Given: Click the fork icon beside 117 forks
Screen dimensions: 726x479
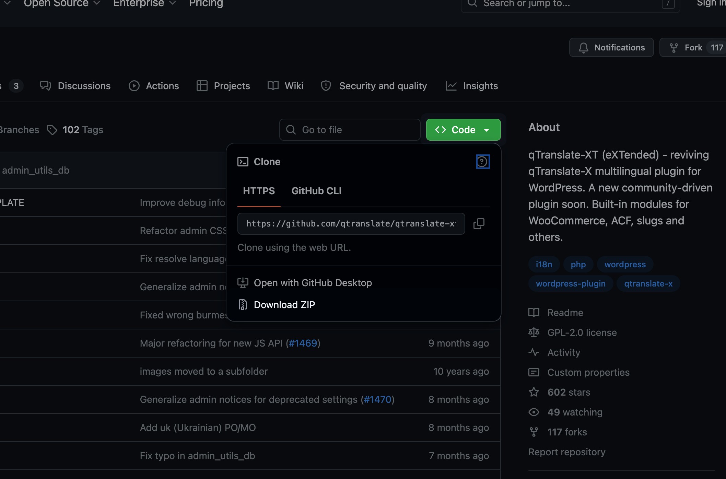Looking at the screenshot, I should point(534,432).
